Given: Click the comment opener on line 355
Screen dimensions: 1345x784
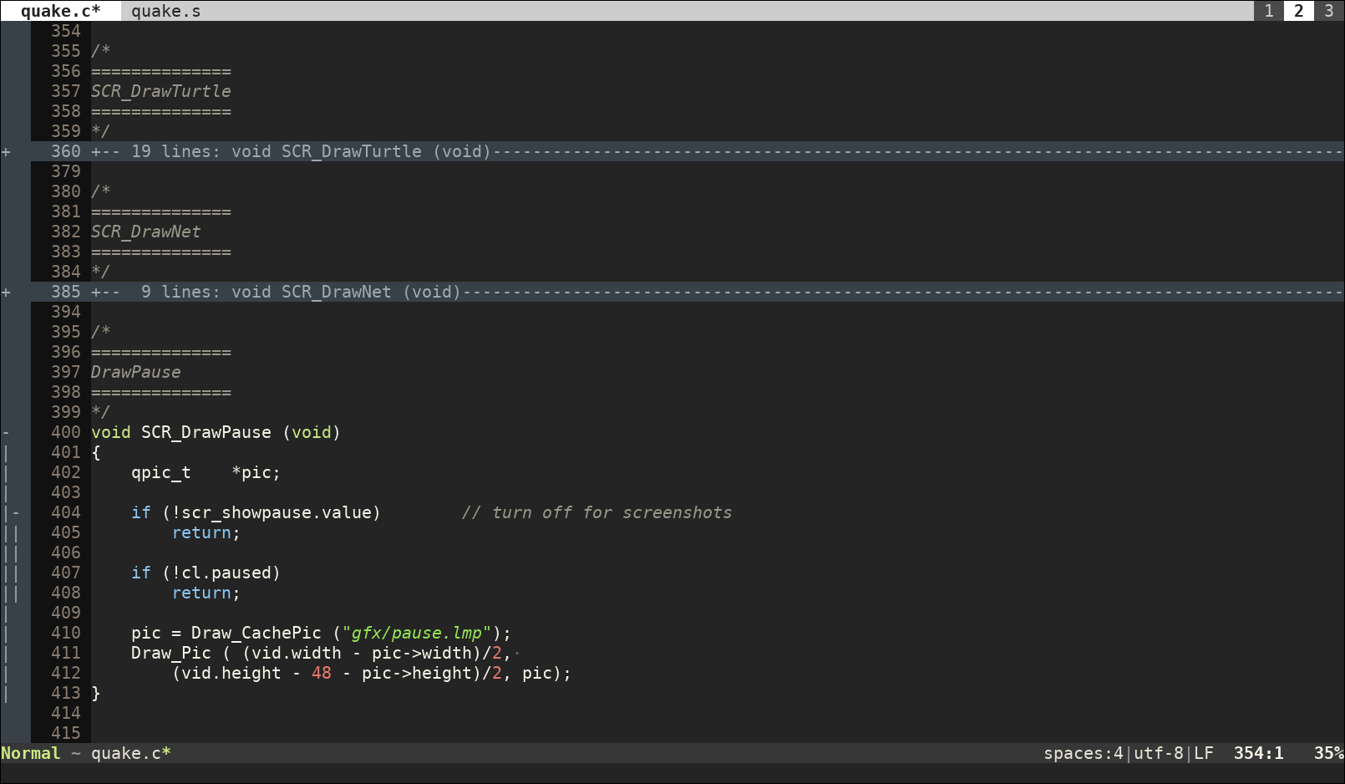Looking at the screenshot, I should click(101, 51).
